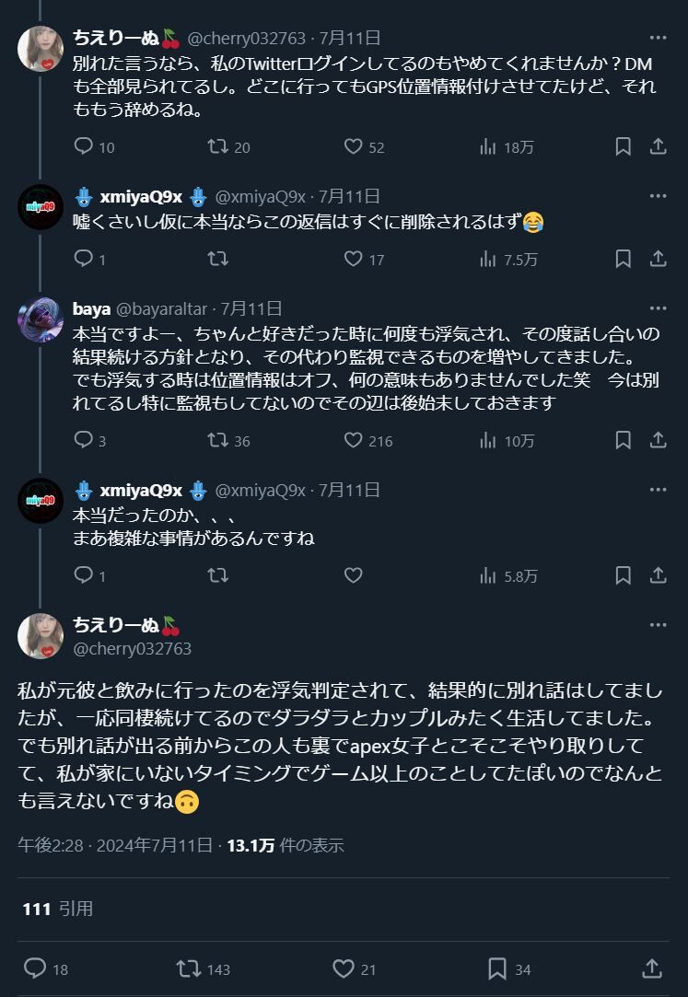688x997 pixels.
Task: Retweet the main tweet with 143 reposts
Action: 204,969
